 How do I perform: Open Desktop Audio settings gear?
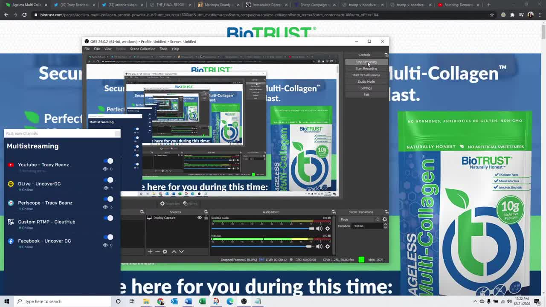tap(328, 229)
